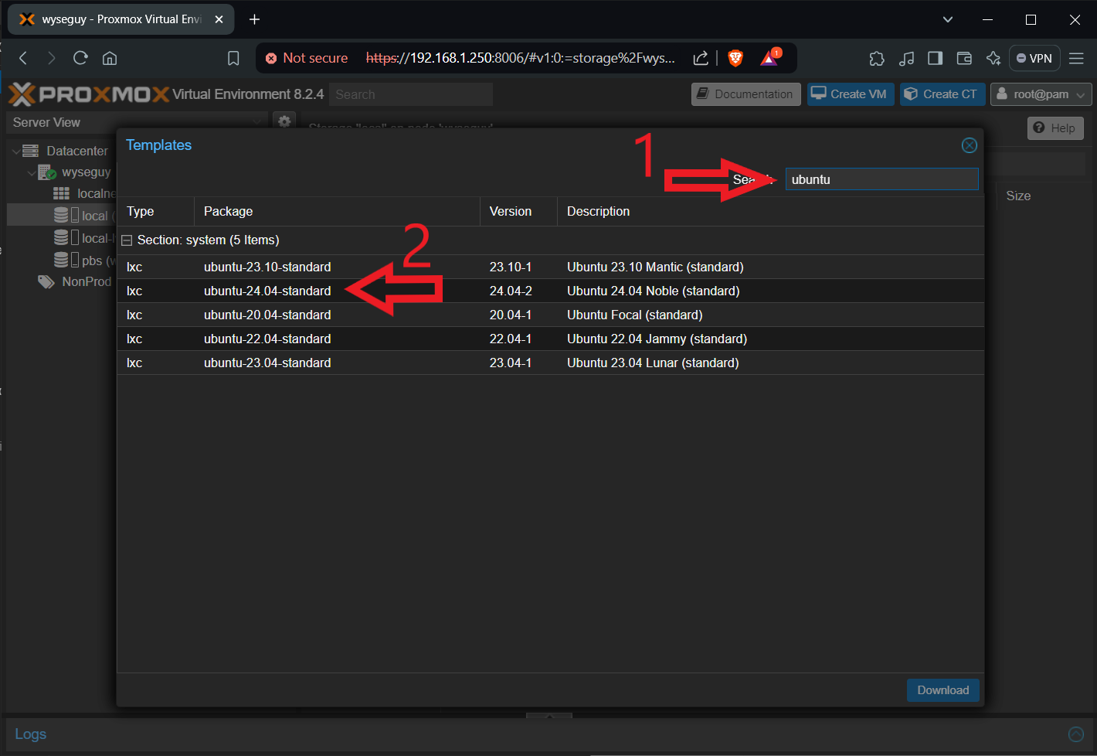Close the Templates dialog
The image size is (1097, 756).
pos(969,145)
